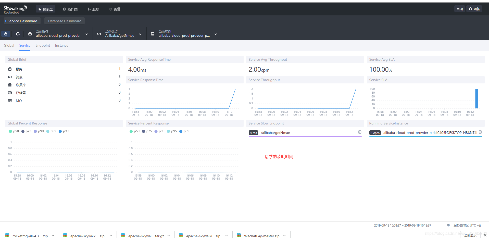This screenshot has width=489, height=238.
Task: Toggle p90 in Service Percent Response legend
Action: tap(159, 131)
